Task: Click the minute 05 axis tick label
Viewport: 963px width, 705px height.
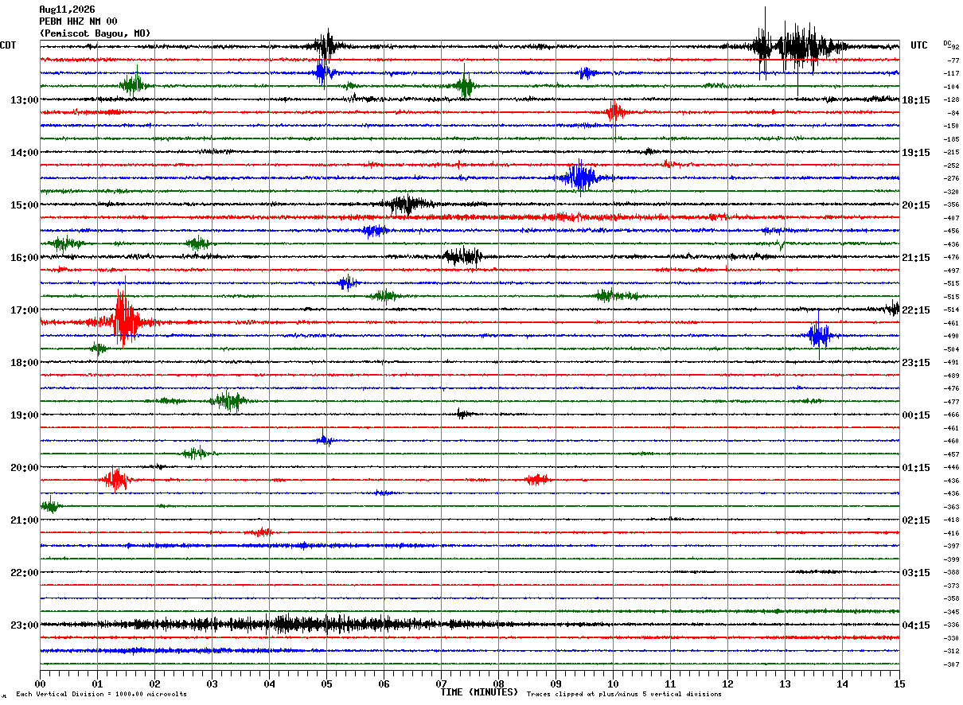Action: (326, 684)
